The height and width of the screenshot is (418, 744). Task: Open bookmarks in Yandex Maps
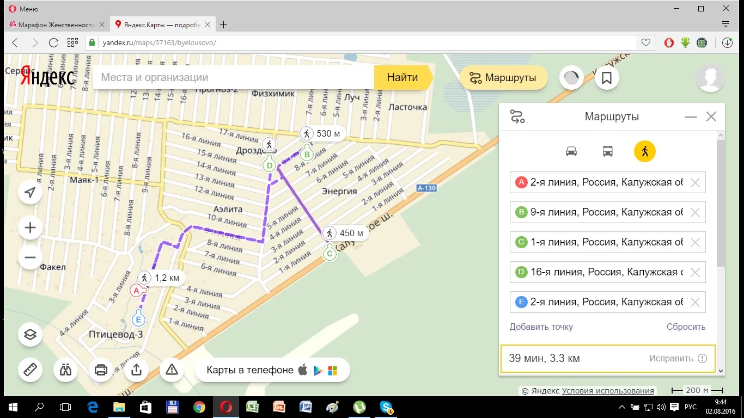(x=607, y=78)
